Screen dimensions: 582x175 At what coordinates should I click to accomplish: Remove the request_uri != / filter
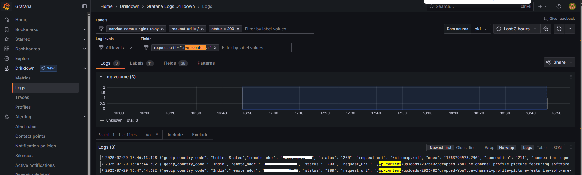tap(202, 29)
